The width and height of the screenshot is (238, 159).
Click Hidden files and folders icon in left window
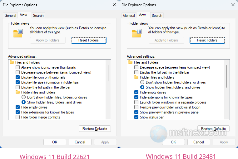pyautogui.click(x=17, y=92)
